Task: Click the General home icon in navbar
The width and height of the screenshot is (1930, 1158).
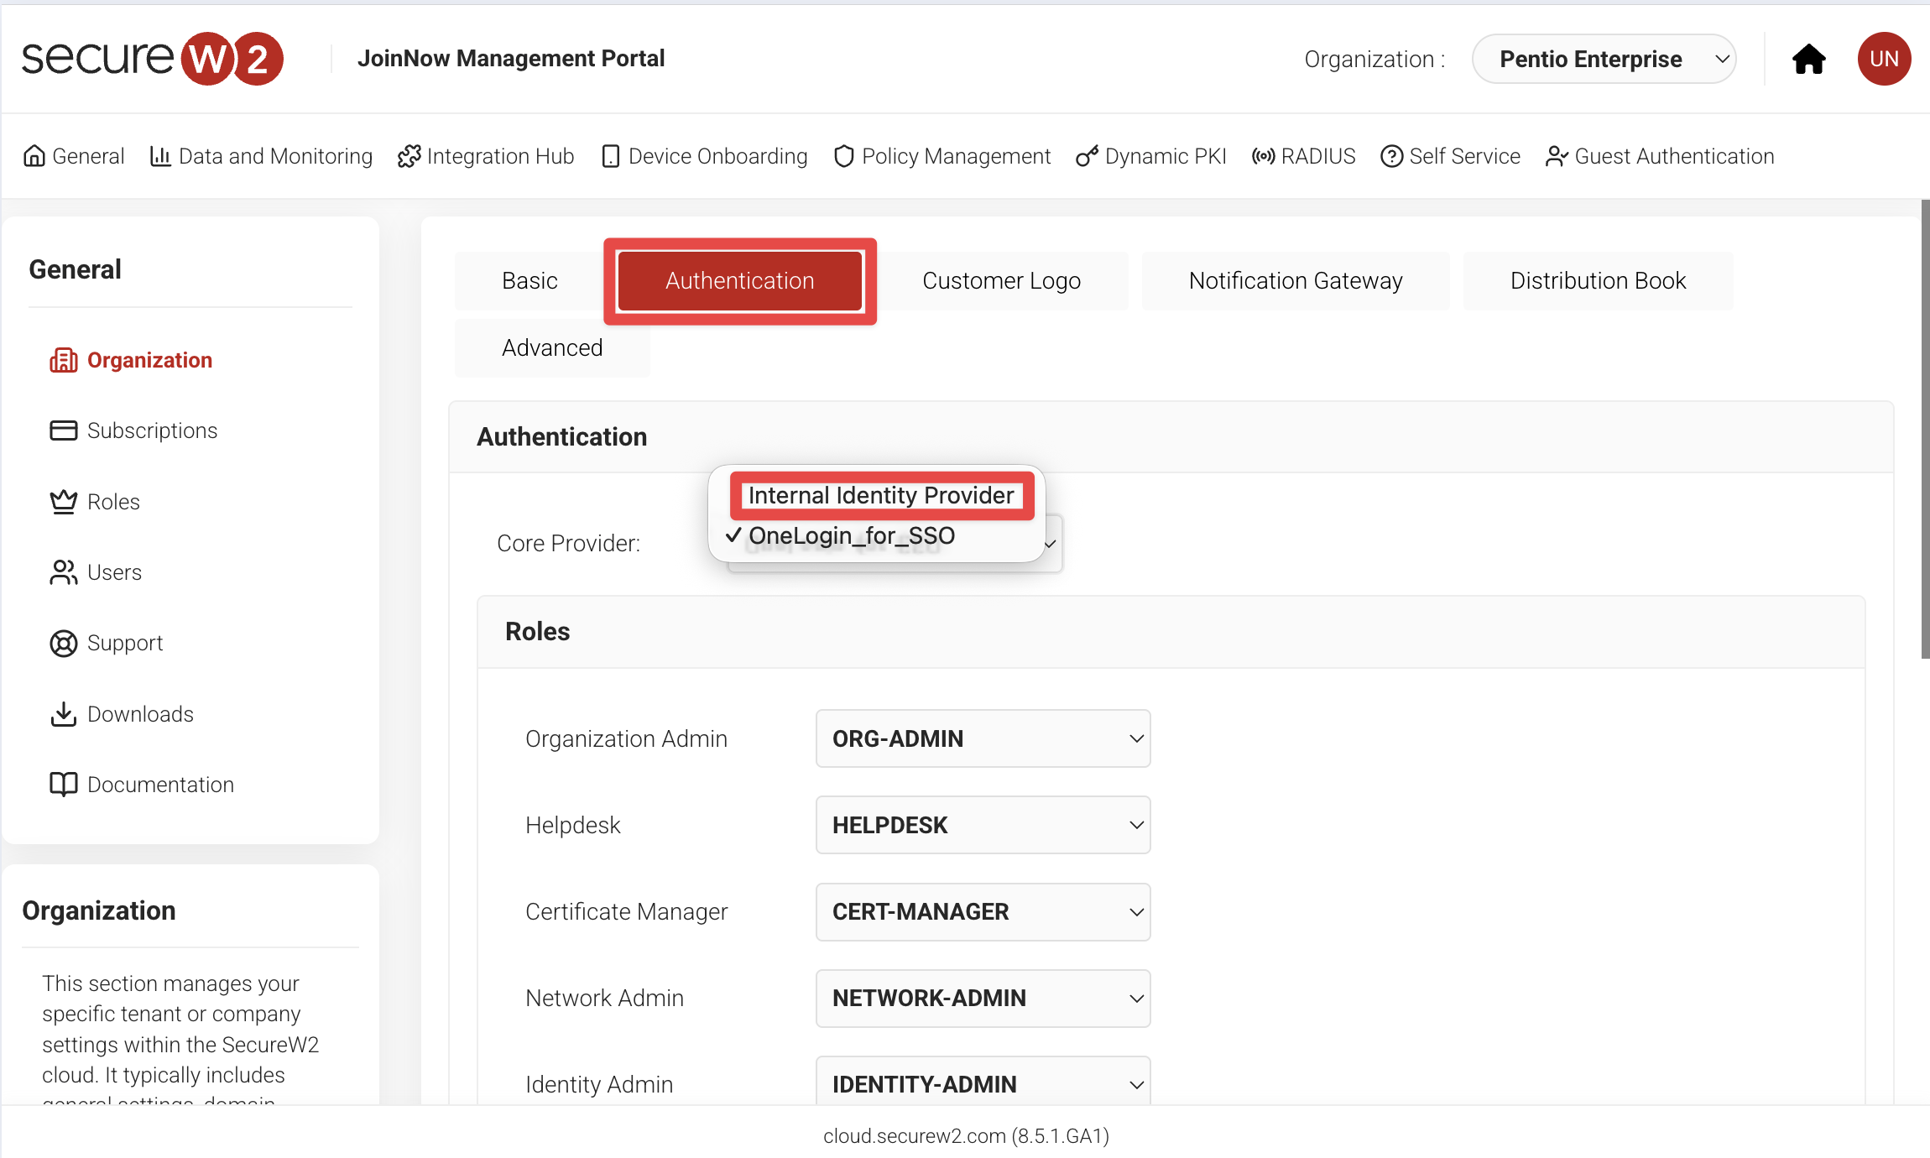Action: pos(34,156)
